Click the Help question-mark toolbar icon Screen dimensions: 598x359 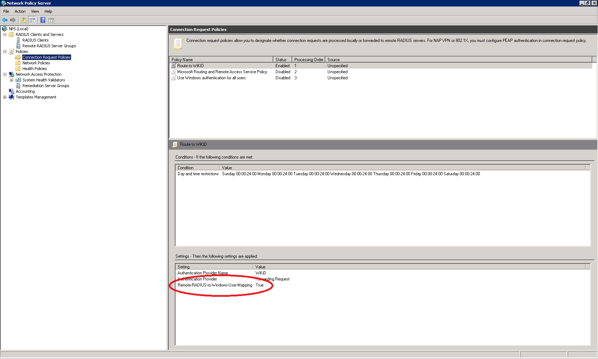pos(43,20)
